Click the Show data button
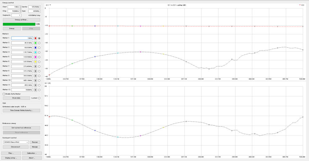This screenshot has height=161, width=309. pos(16,98)
